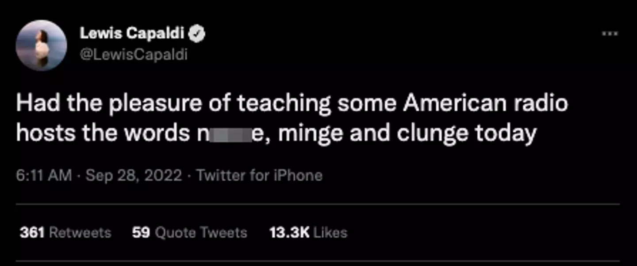Click the word "Had" starting the tweet
The height and width of the screenshot is (266, 637).
pos(34,103)
